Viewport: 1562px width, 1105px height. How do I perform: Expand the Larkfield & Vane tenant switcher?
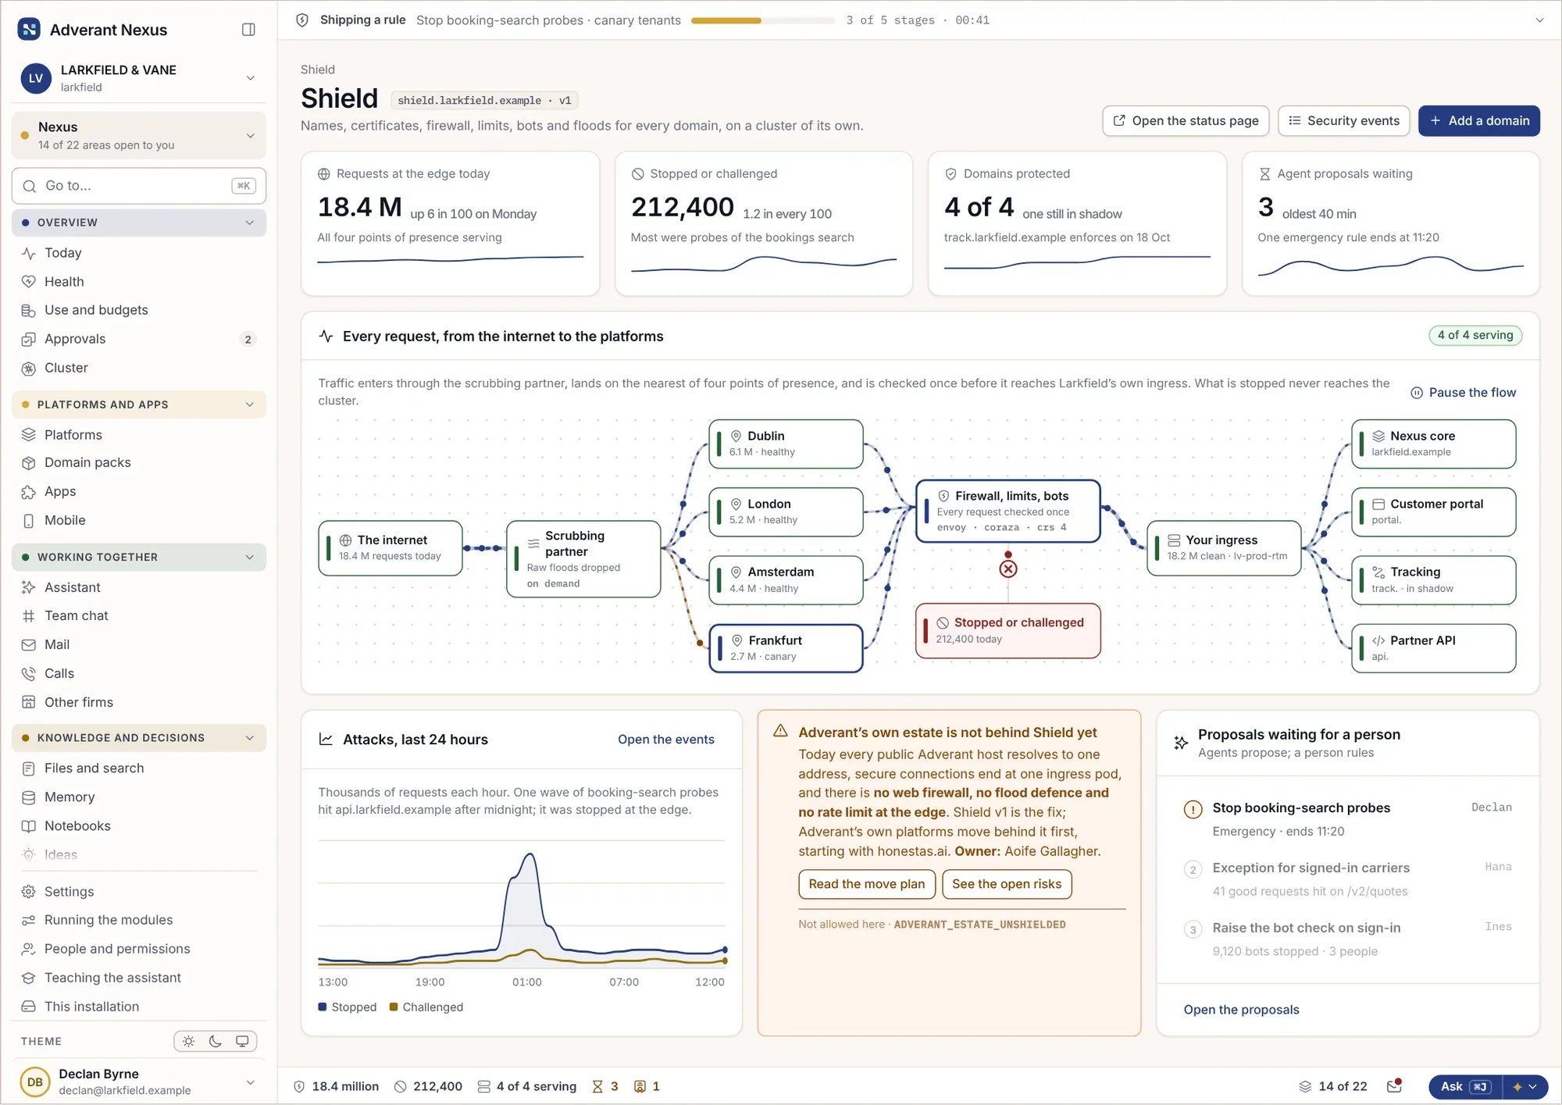pyautogui.click(x=138, y=78)
